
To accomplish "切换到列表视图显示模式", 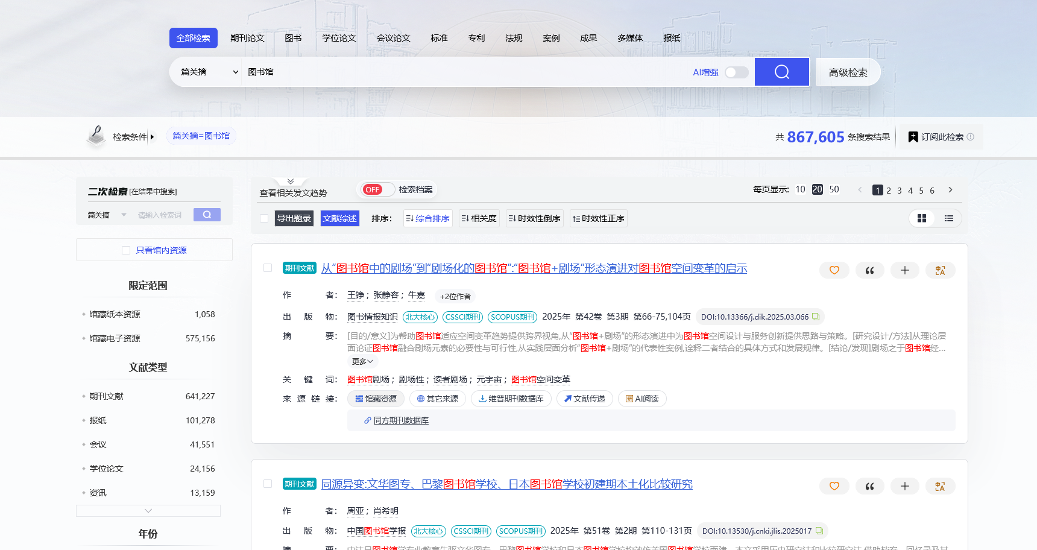I will coord(949,218).
